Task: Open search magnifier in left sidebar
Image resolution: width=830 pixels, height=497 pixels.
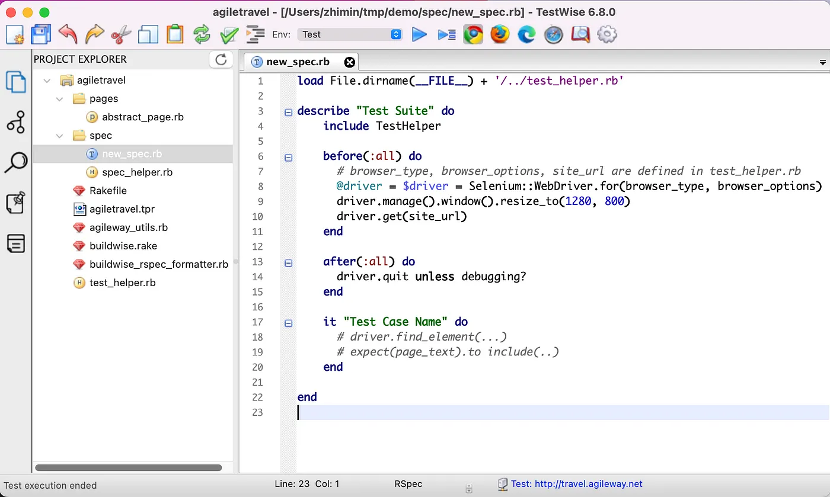Action: [x=16, y=162]
